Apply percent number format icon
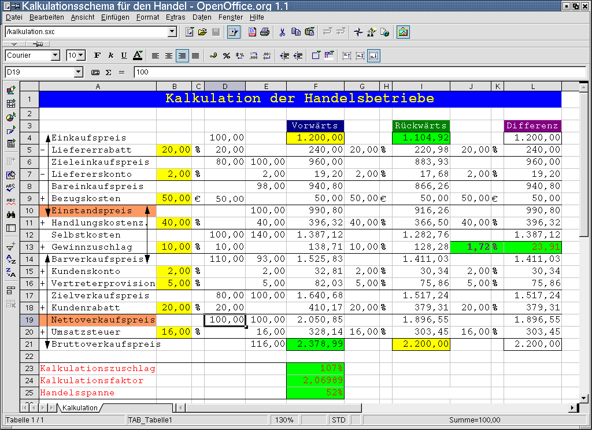 [x=227, y=55]
